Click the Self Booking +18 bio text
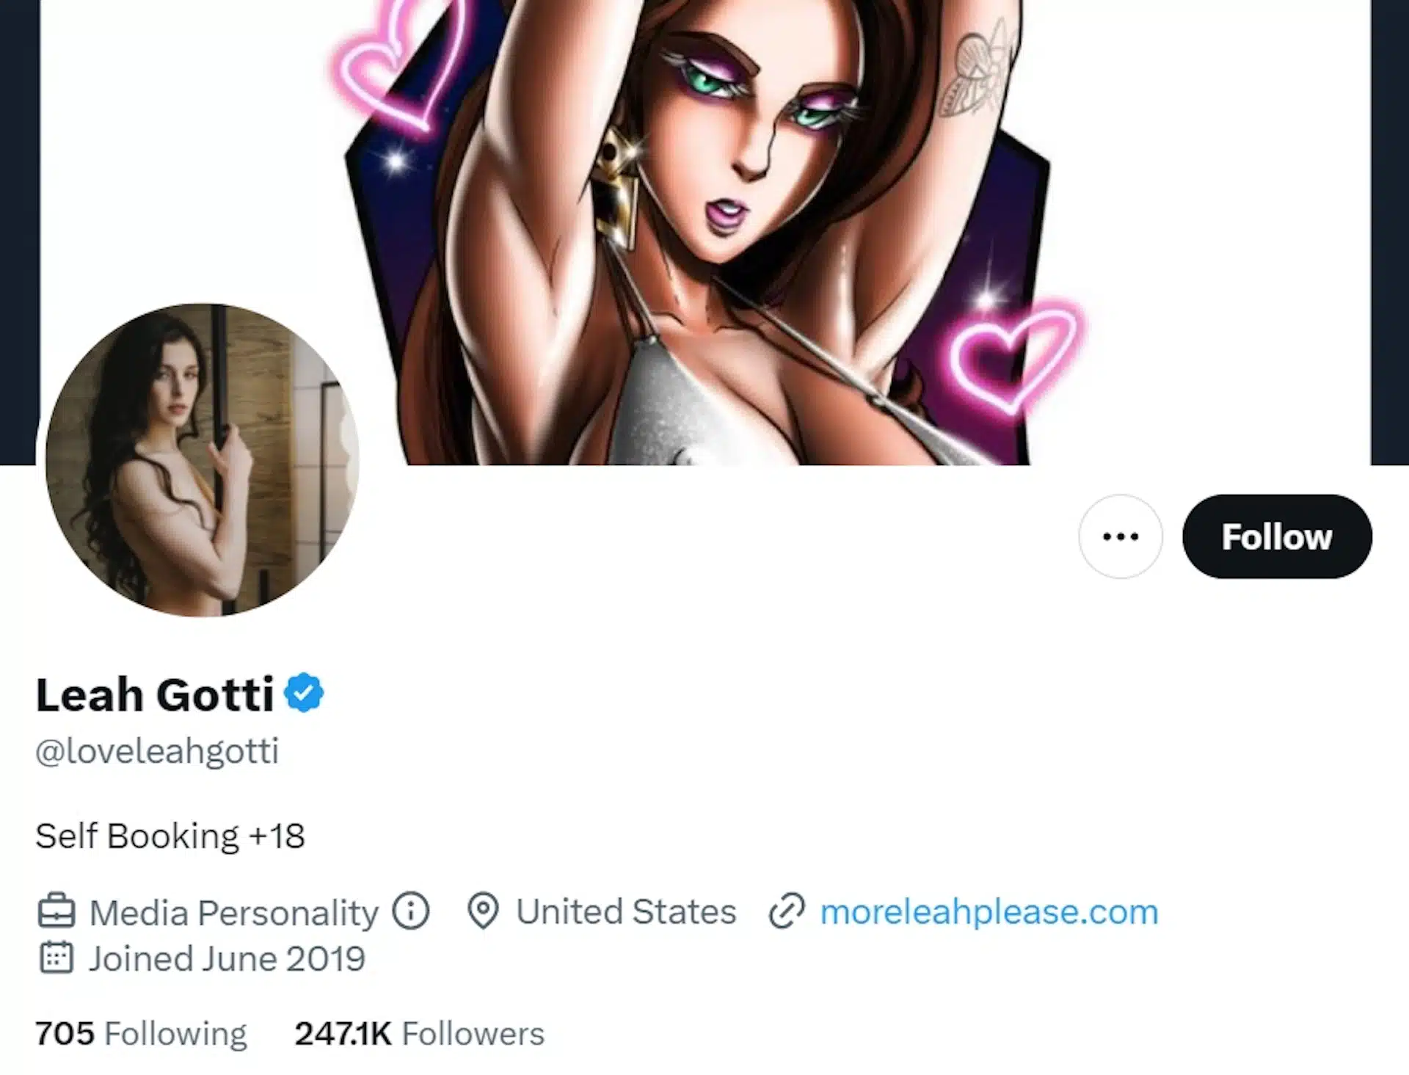The image size is (1409, 1075). (x=170, y=836)
